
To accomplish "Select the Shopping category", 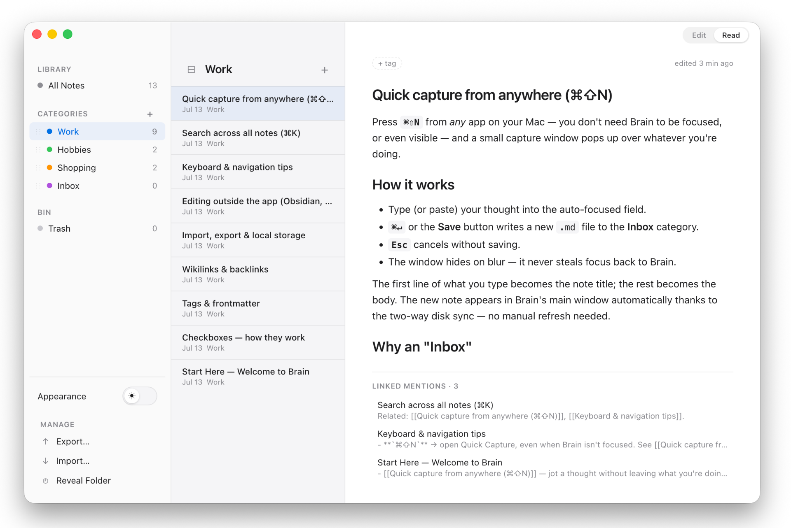I will 97,168.
